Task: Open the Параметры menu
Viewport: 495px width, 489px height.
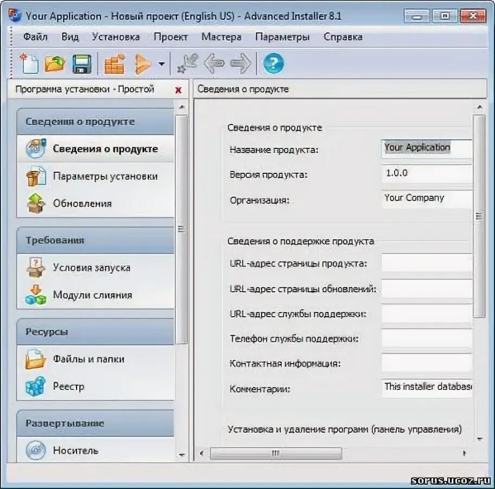Action: click(x=282, y=37)
